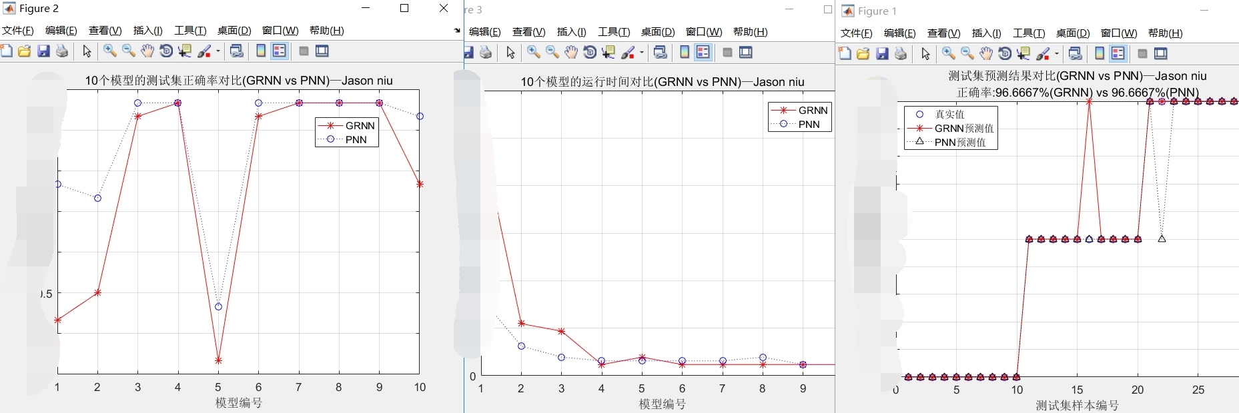This screenshot has height=413, width=1239.
Task: Toggle Insert Colorbar in Figure 2 toolbar
Action: (x=261, y=51)
